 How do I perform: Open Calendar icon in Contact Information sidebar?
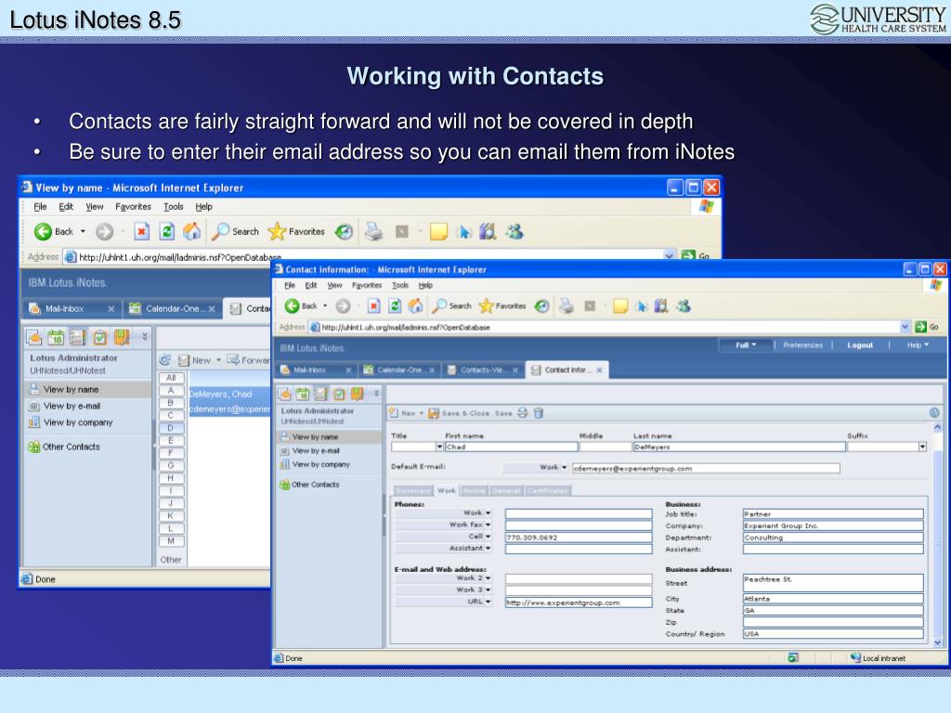[303, 394]
